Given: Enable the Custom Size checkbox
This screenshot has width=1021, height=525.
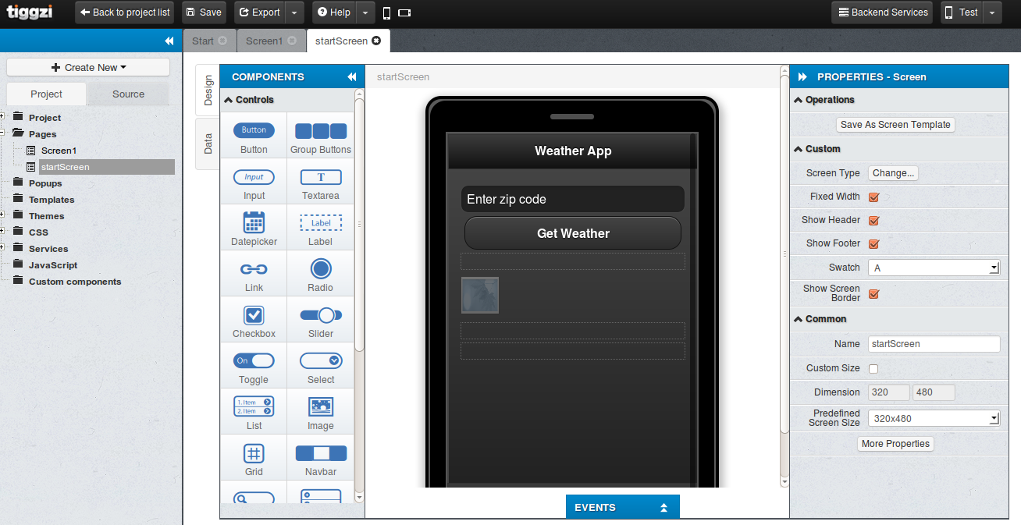Looking at the screenshot, I should click(x=873, y=368).
